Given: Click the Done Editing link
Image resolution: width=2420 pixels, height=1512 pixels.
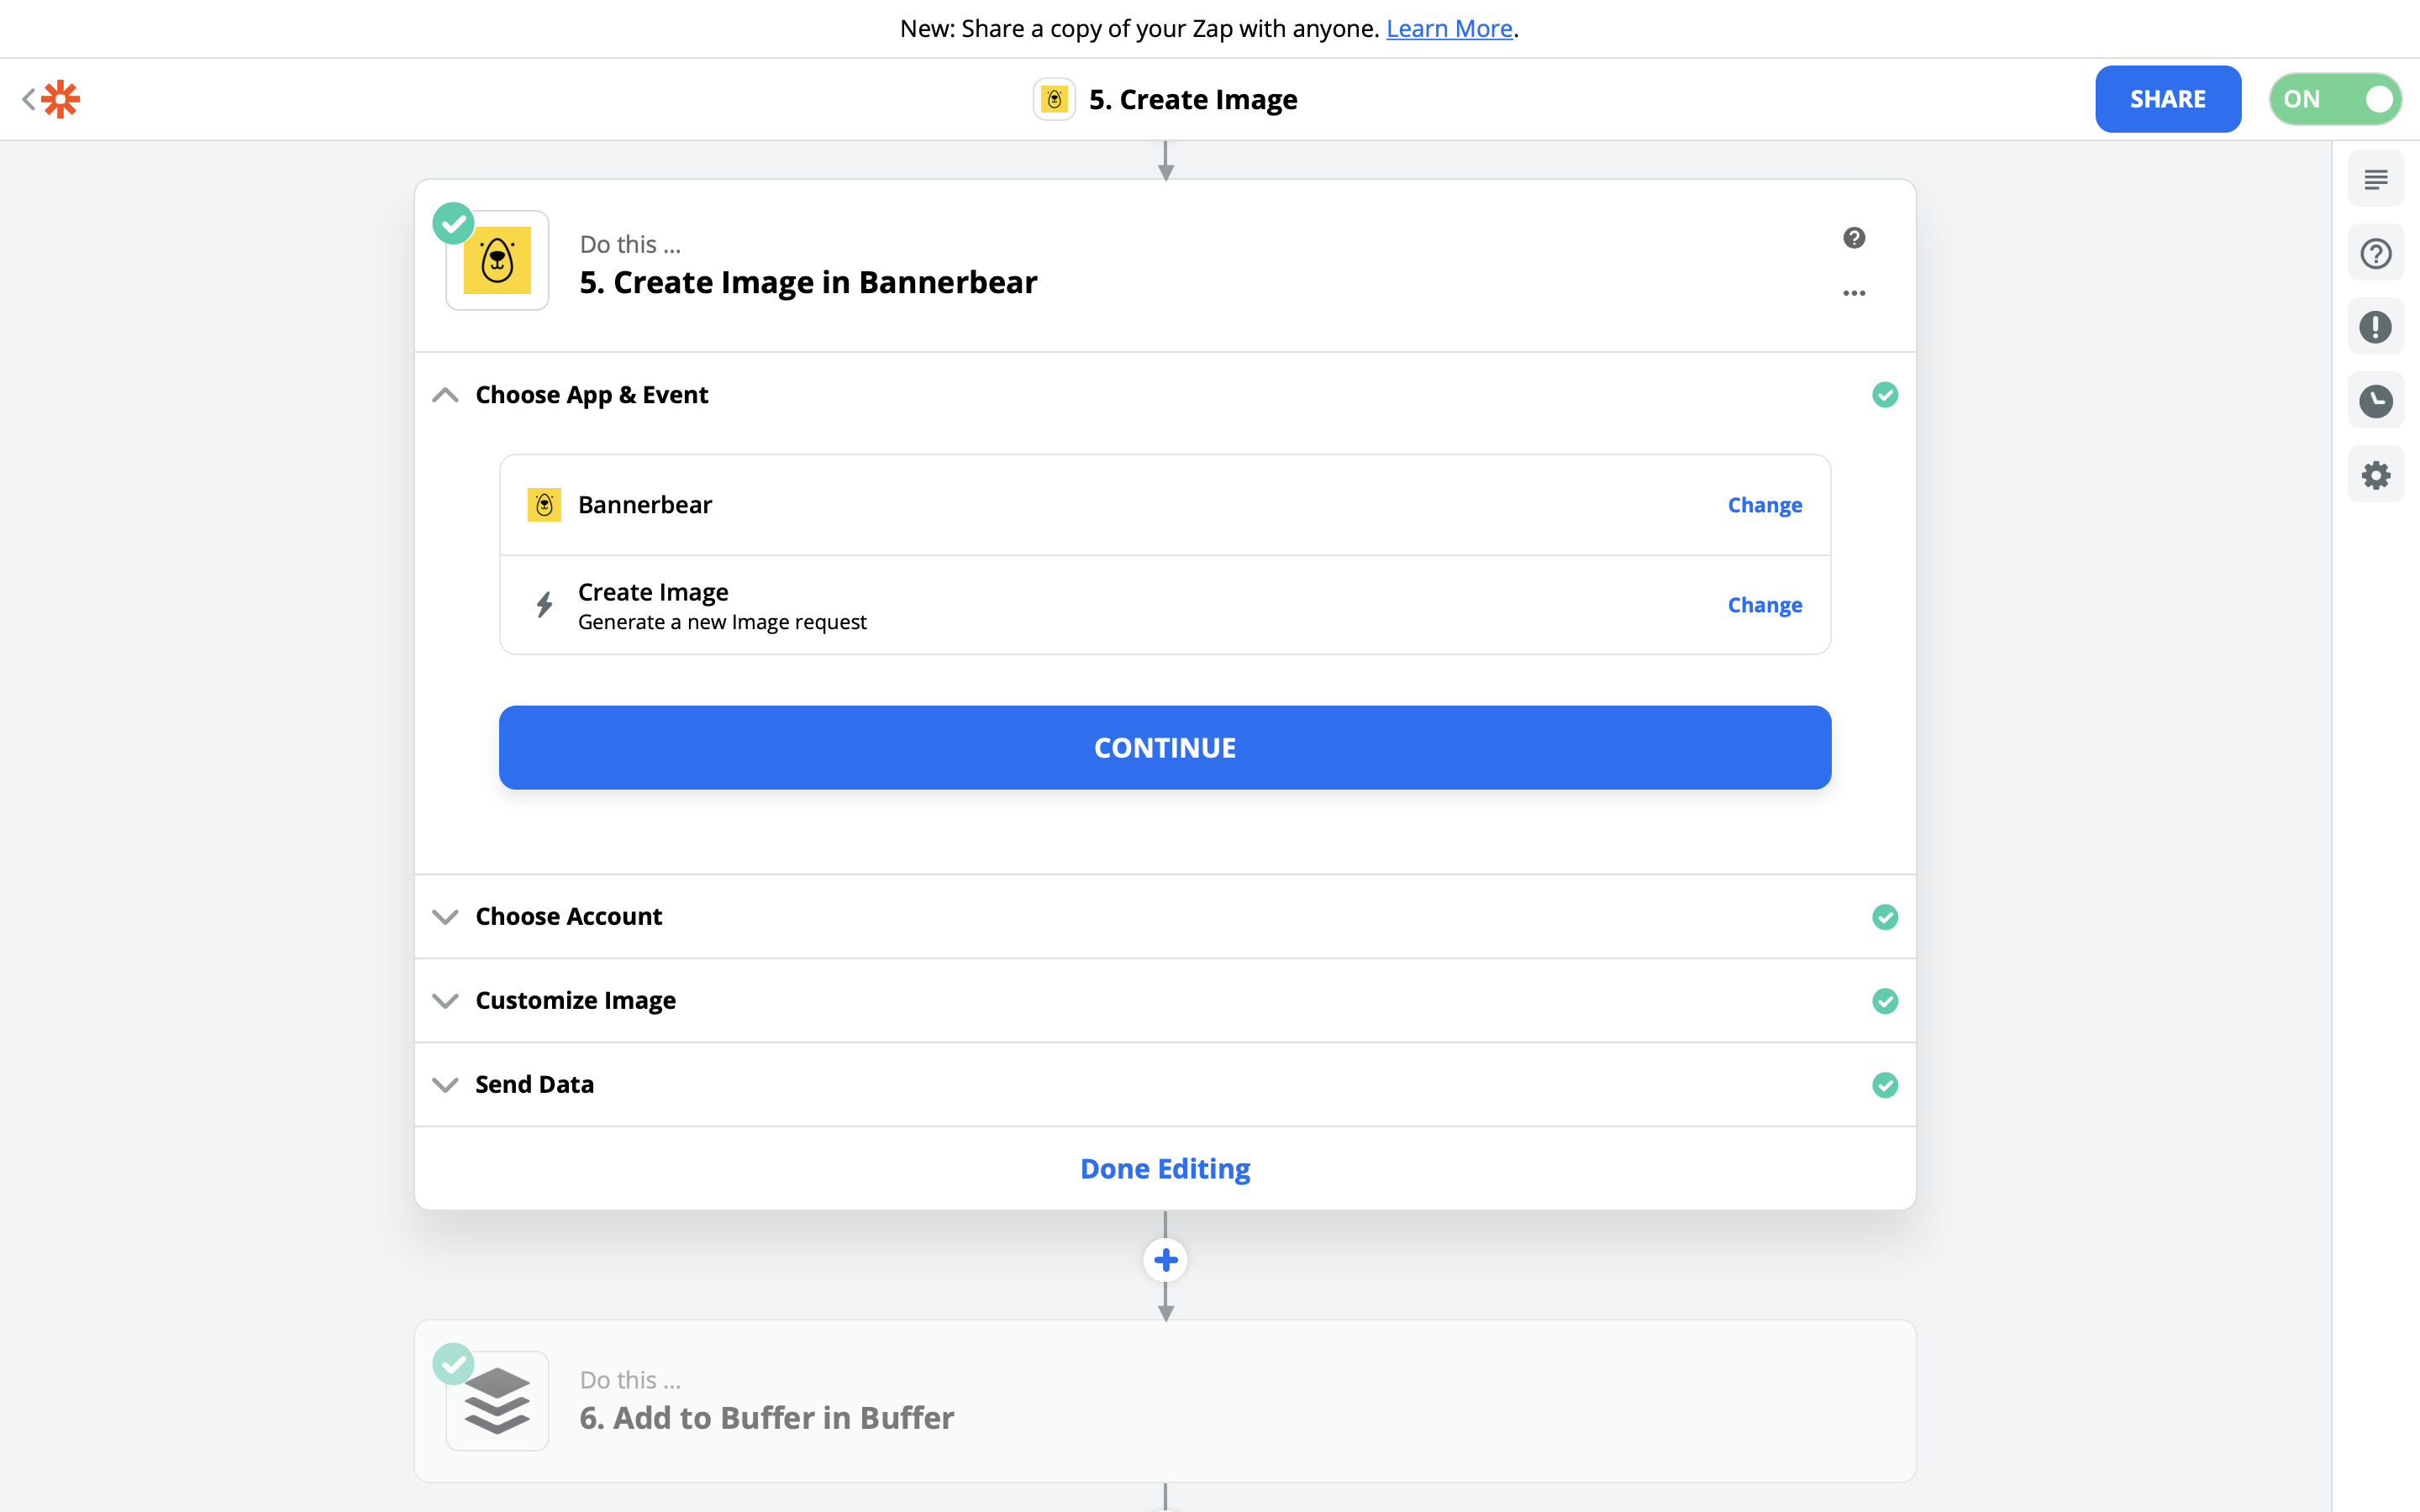Looking at the screenshot, I should 1165,1169.
